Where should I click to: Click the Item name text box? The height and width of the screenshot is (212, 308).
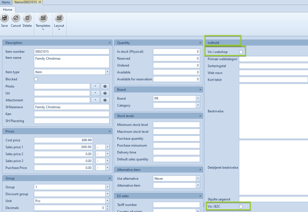coord(72,62)
